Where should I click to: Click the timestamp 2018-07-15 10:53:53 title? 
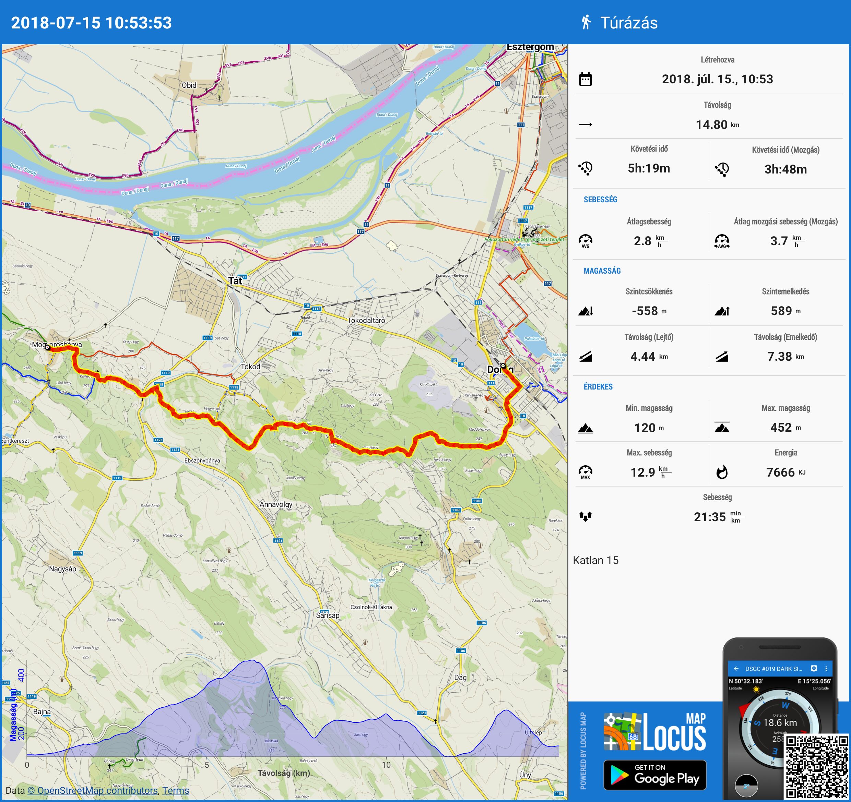[x=91, y=23]
